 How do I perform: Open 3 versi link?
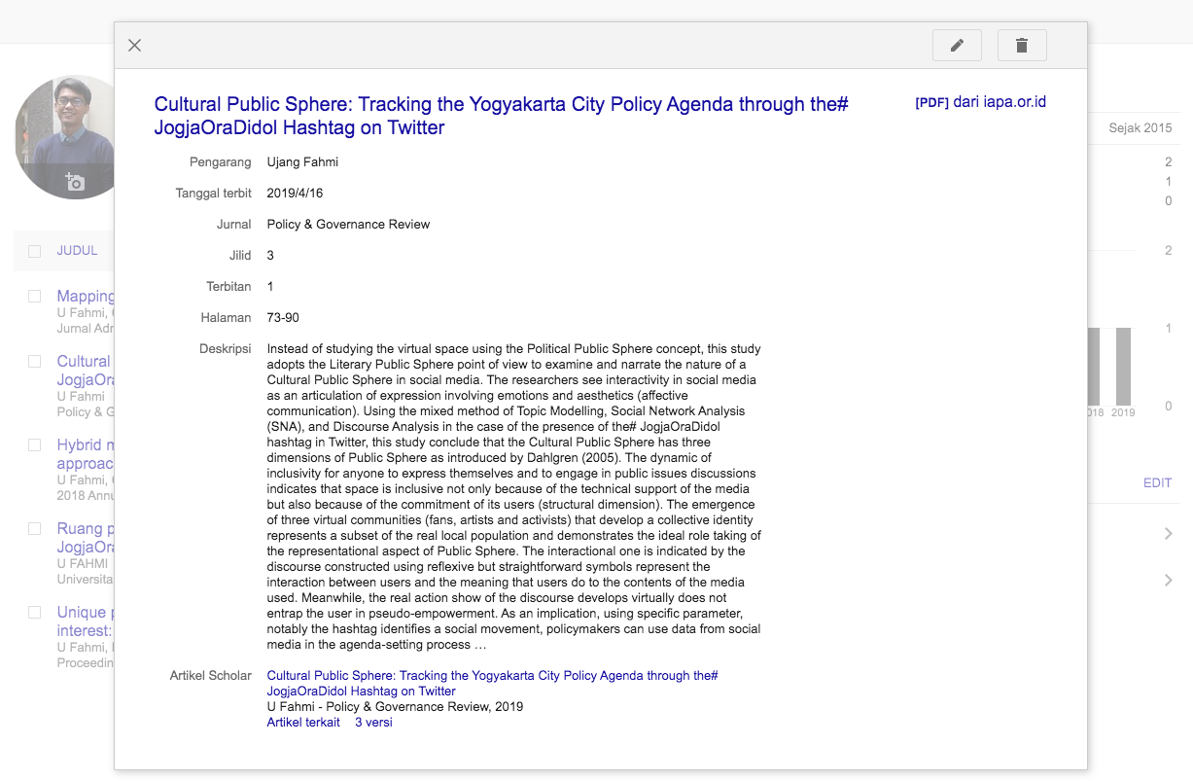pyautogui.click(x=373, y=723)
